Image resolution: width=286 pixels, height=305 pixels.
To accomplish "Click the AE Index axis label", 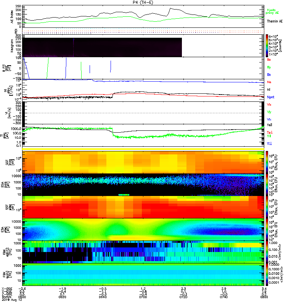I will (12, 17).
